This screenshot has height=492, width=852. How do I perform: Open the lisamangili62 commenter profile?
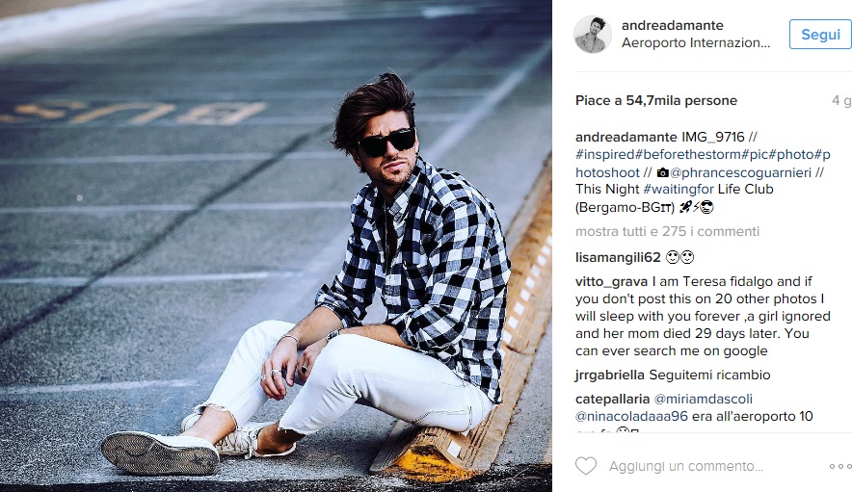(x=618, y=257)
